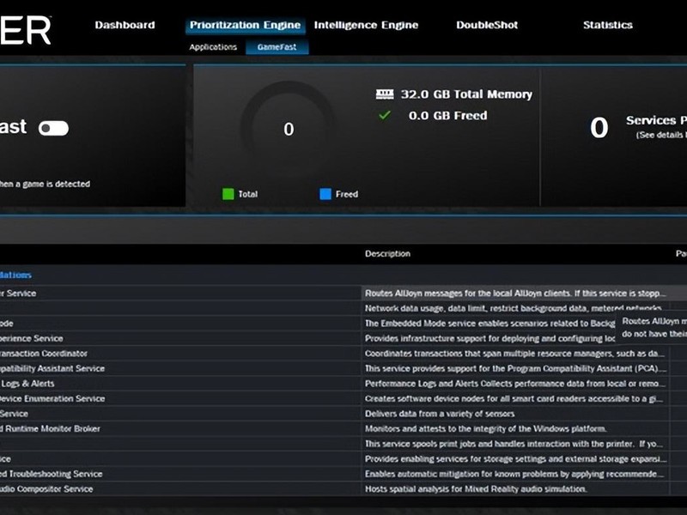Select the Applications sub-tab
This screenshot has height=515, width=687.
pyautogui.click(x=213, y=47)
